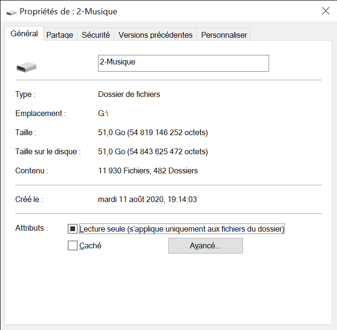This screenshot has width=337, height=330.
Task: Go to the Versions précédentes tab
Action: click(155, 35)
